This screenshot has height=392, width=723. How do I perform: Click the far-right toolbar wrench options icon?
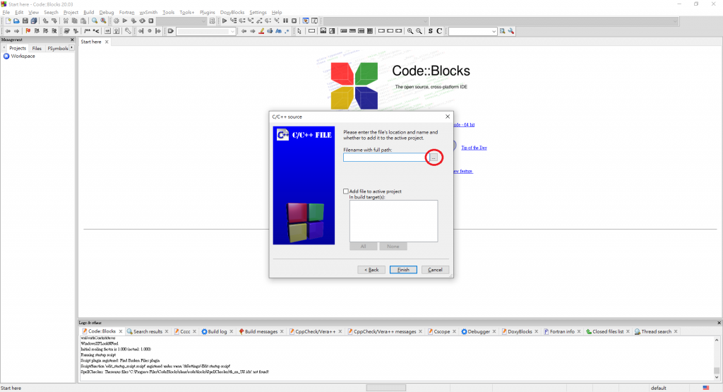(511, 31)
